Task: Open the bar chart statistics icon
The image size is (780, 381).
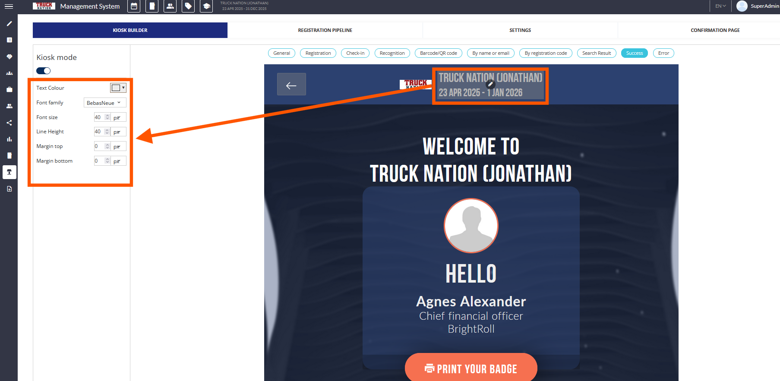Action: point(9,139)
